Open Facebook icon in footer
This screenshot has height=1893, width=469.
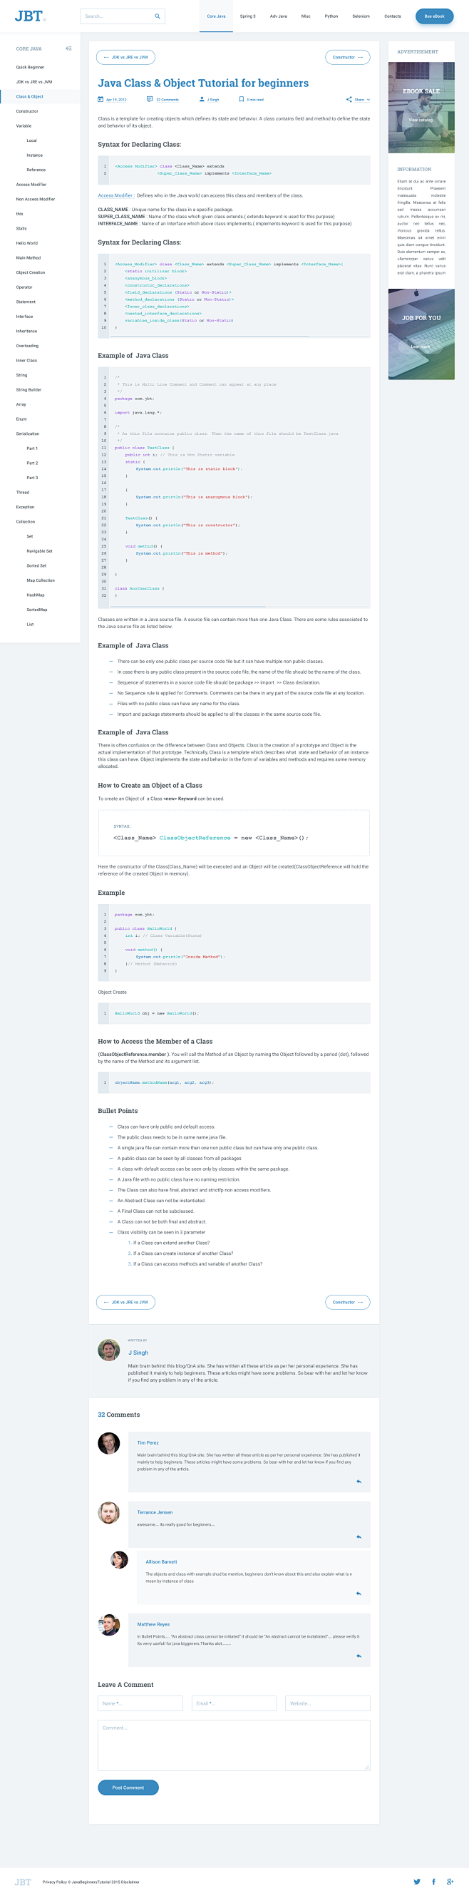(433, 1882)
